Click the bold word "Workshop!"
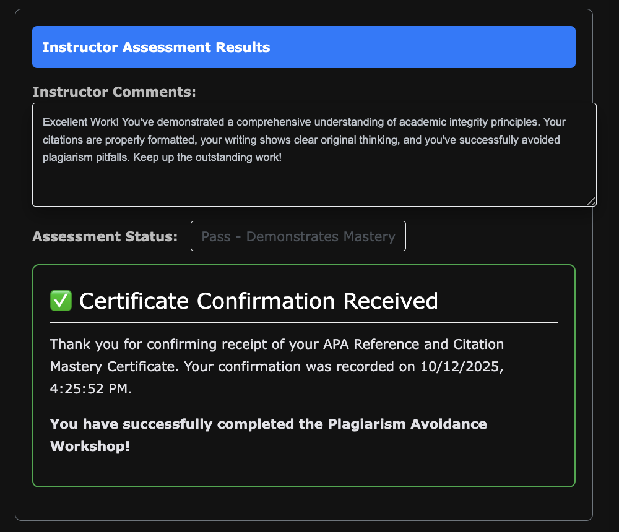This screenshot has height=532, width=619. (90, 446)
